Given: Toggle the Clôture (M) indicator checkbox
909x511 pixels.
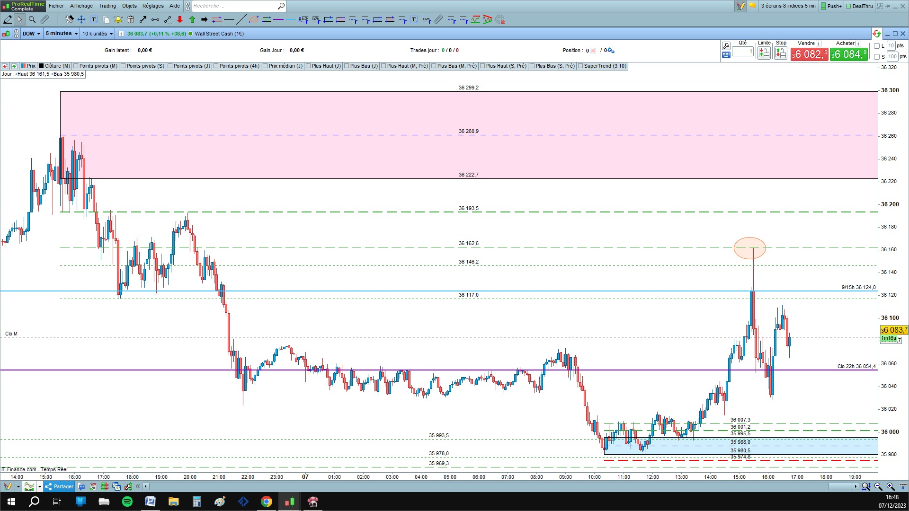Looking at the screenshot, I should click(42, 66).
